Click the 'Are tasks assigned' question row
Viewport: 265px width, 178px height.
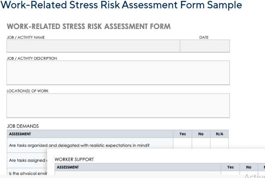pyautogui.click(x=27, y=160)
